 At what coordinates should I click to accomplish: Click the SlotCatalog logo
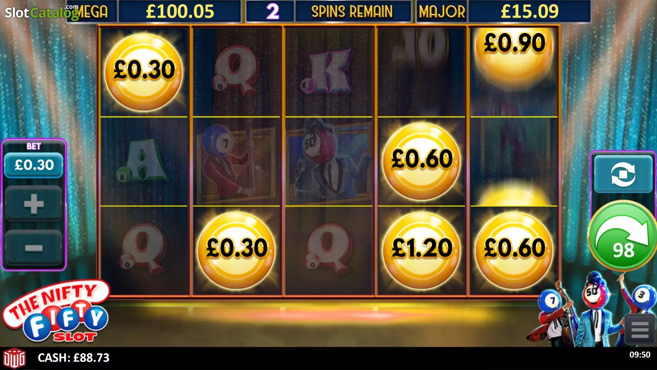[x=41, y=12]
